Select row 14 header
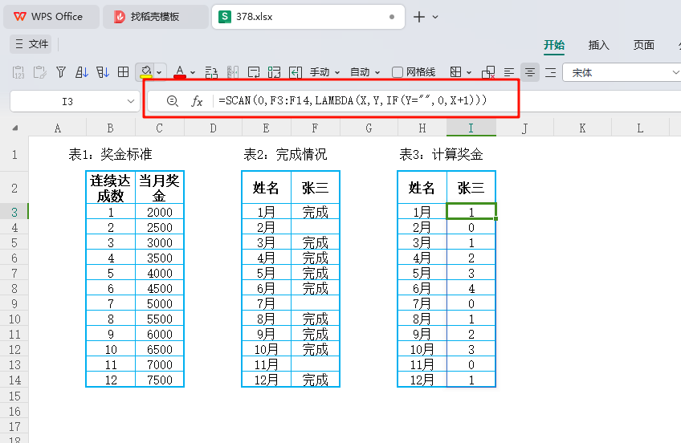 [x=14, y=380]
